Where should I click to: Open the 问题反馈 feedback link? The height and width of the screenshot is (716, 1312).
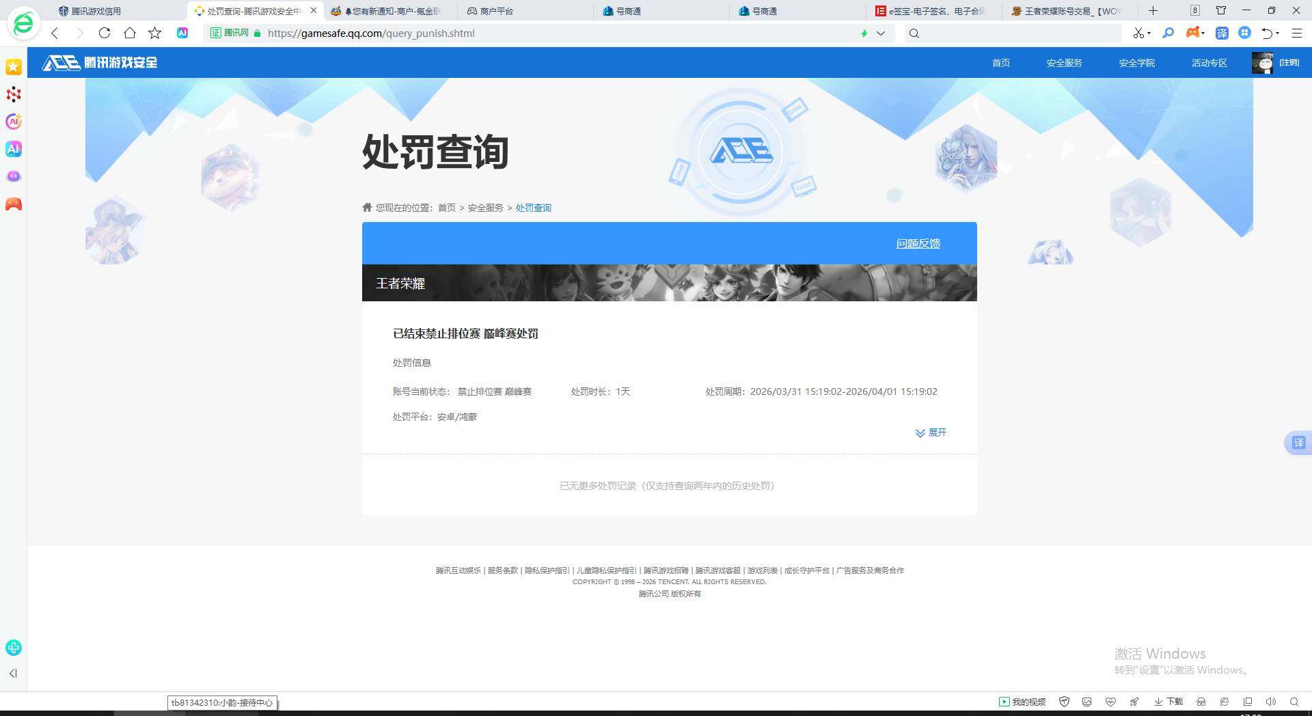(x=917, y=243)
